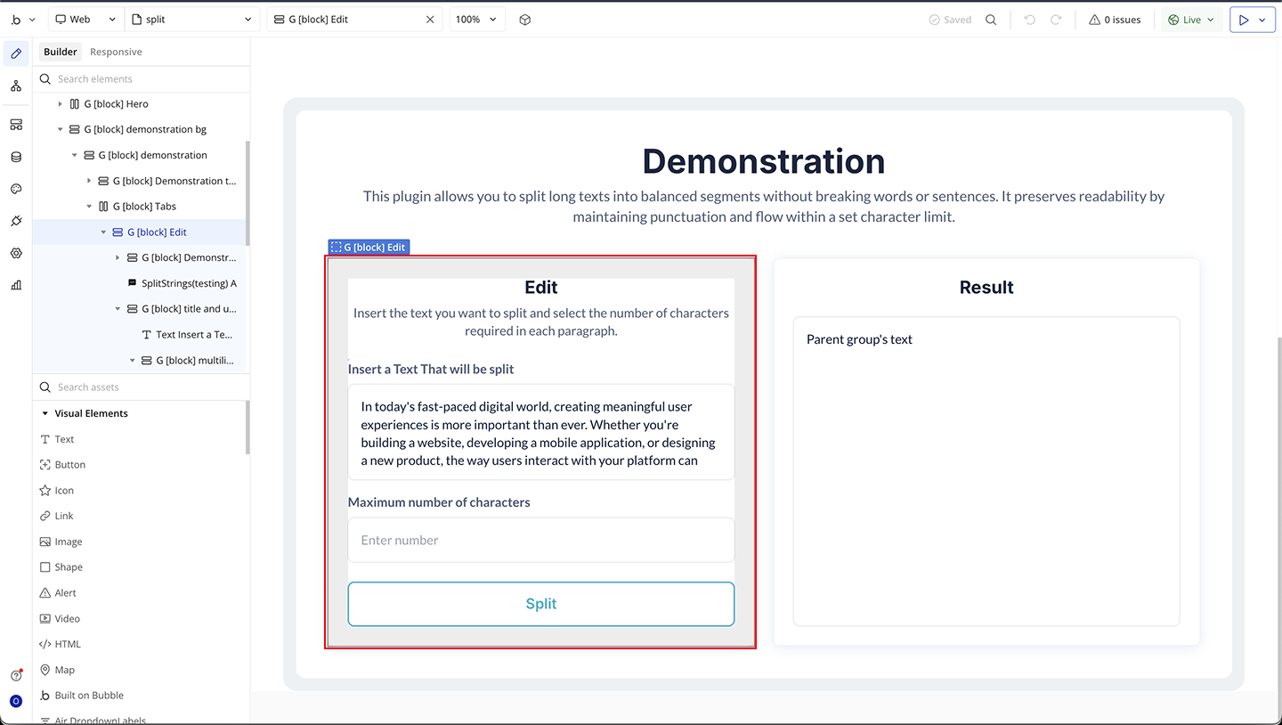Open the help question mark icon
The width and height of the screenshot is (1282, 725).
pyautogui.click(x=16, y=676)
